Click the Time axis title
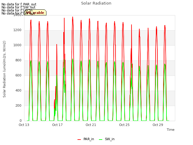Viewport: 193px width, 145px height. (171, 130)
